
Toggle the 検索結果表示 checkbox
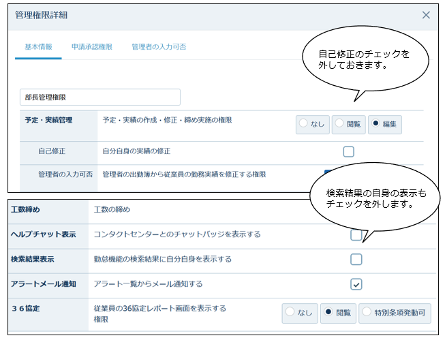click(356, 259)
